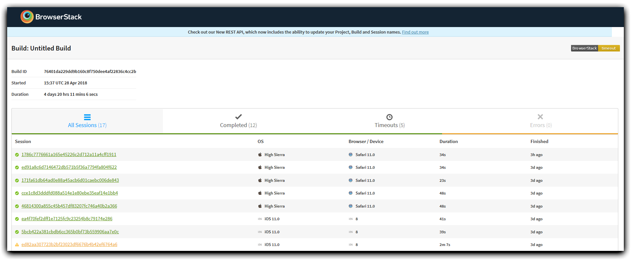Click the Errors X icon

(x=540, y=117)
